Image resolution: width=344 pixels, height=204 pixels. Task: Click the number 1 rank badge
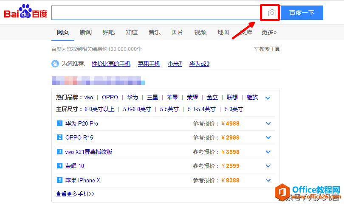click(x=59, y=123)
